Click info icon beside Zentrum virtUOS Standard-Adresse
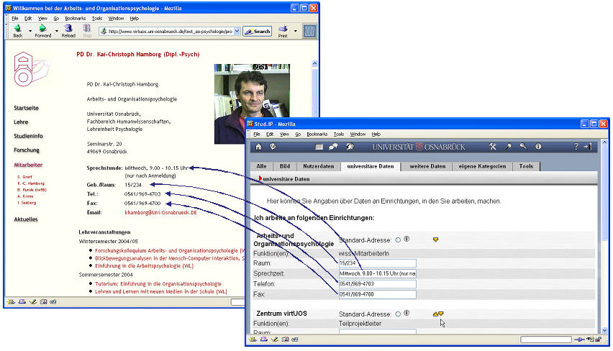The height and width of the screenshot is (351, 613). click(x=407, y=313)
